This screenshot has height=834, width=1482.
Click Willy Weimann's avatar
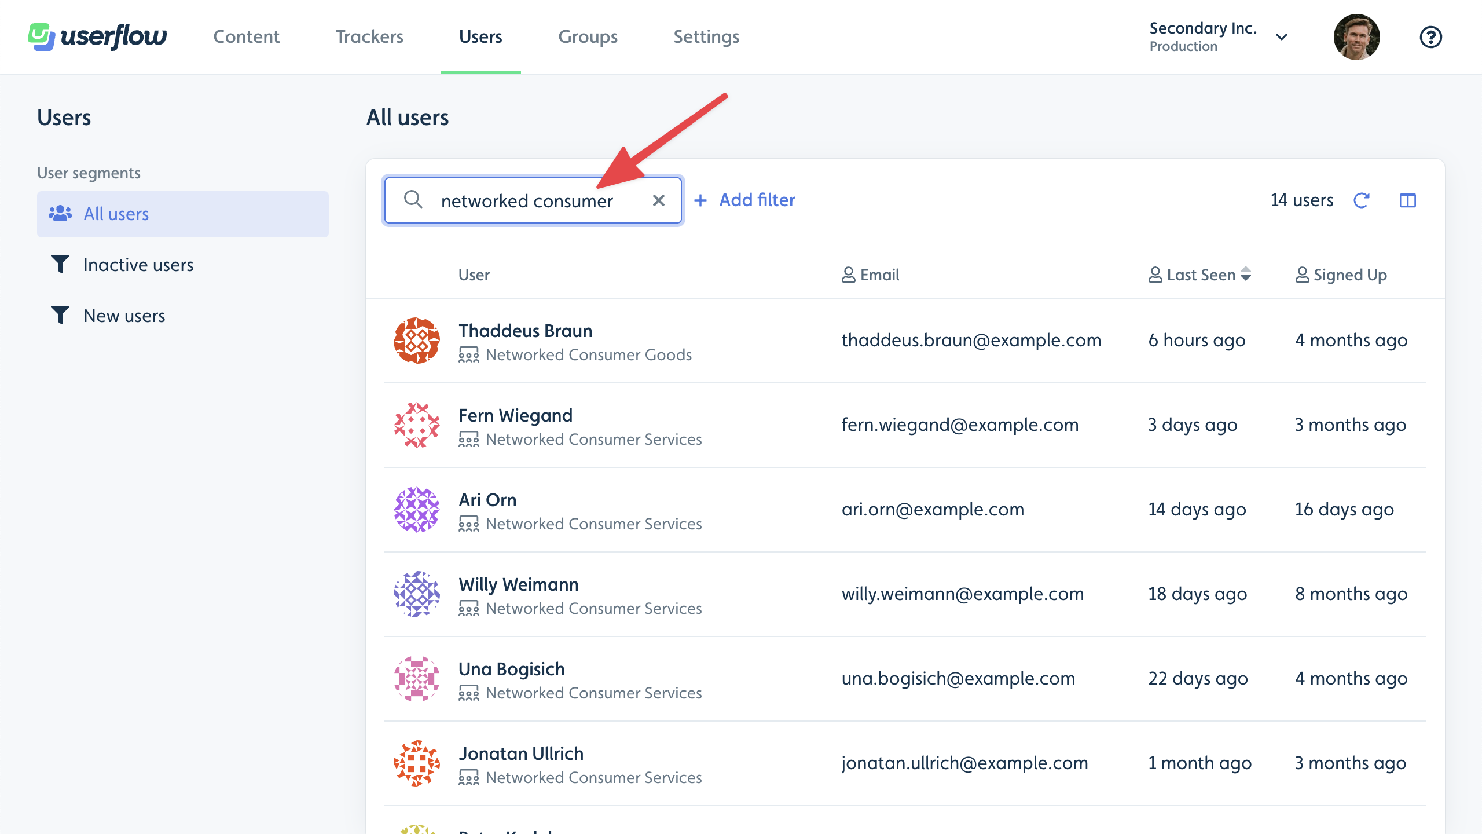(x=417, y=594)
